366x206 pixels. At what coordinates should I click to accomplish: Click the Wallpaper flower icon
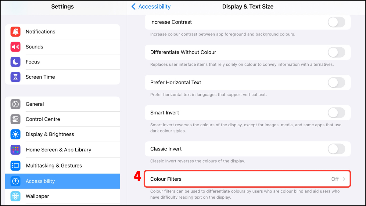(x=16, y=196)
